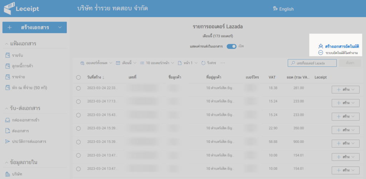Select the order row dated 2023-03-24 17:13
The height and width of the screenshot is (179, 366).
click(78, 101)
